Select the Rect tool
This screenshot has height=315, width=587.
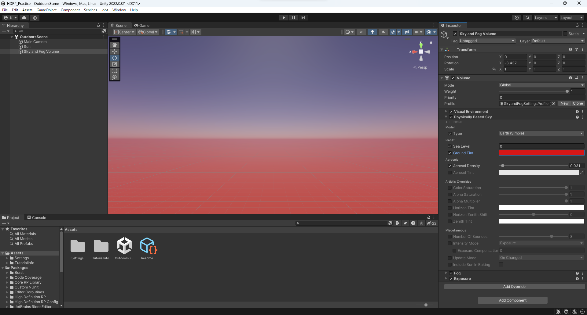[x=115, y=71]
